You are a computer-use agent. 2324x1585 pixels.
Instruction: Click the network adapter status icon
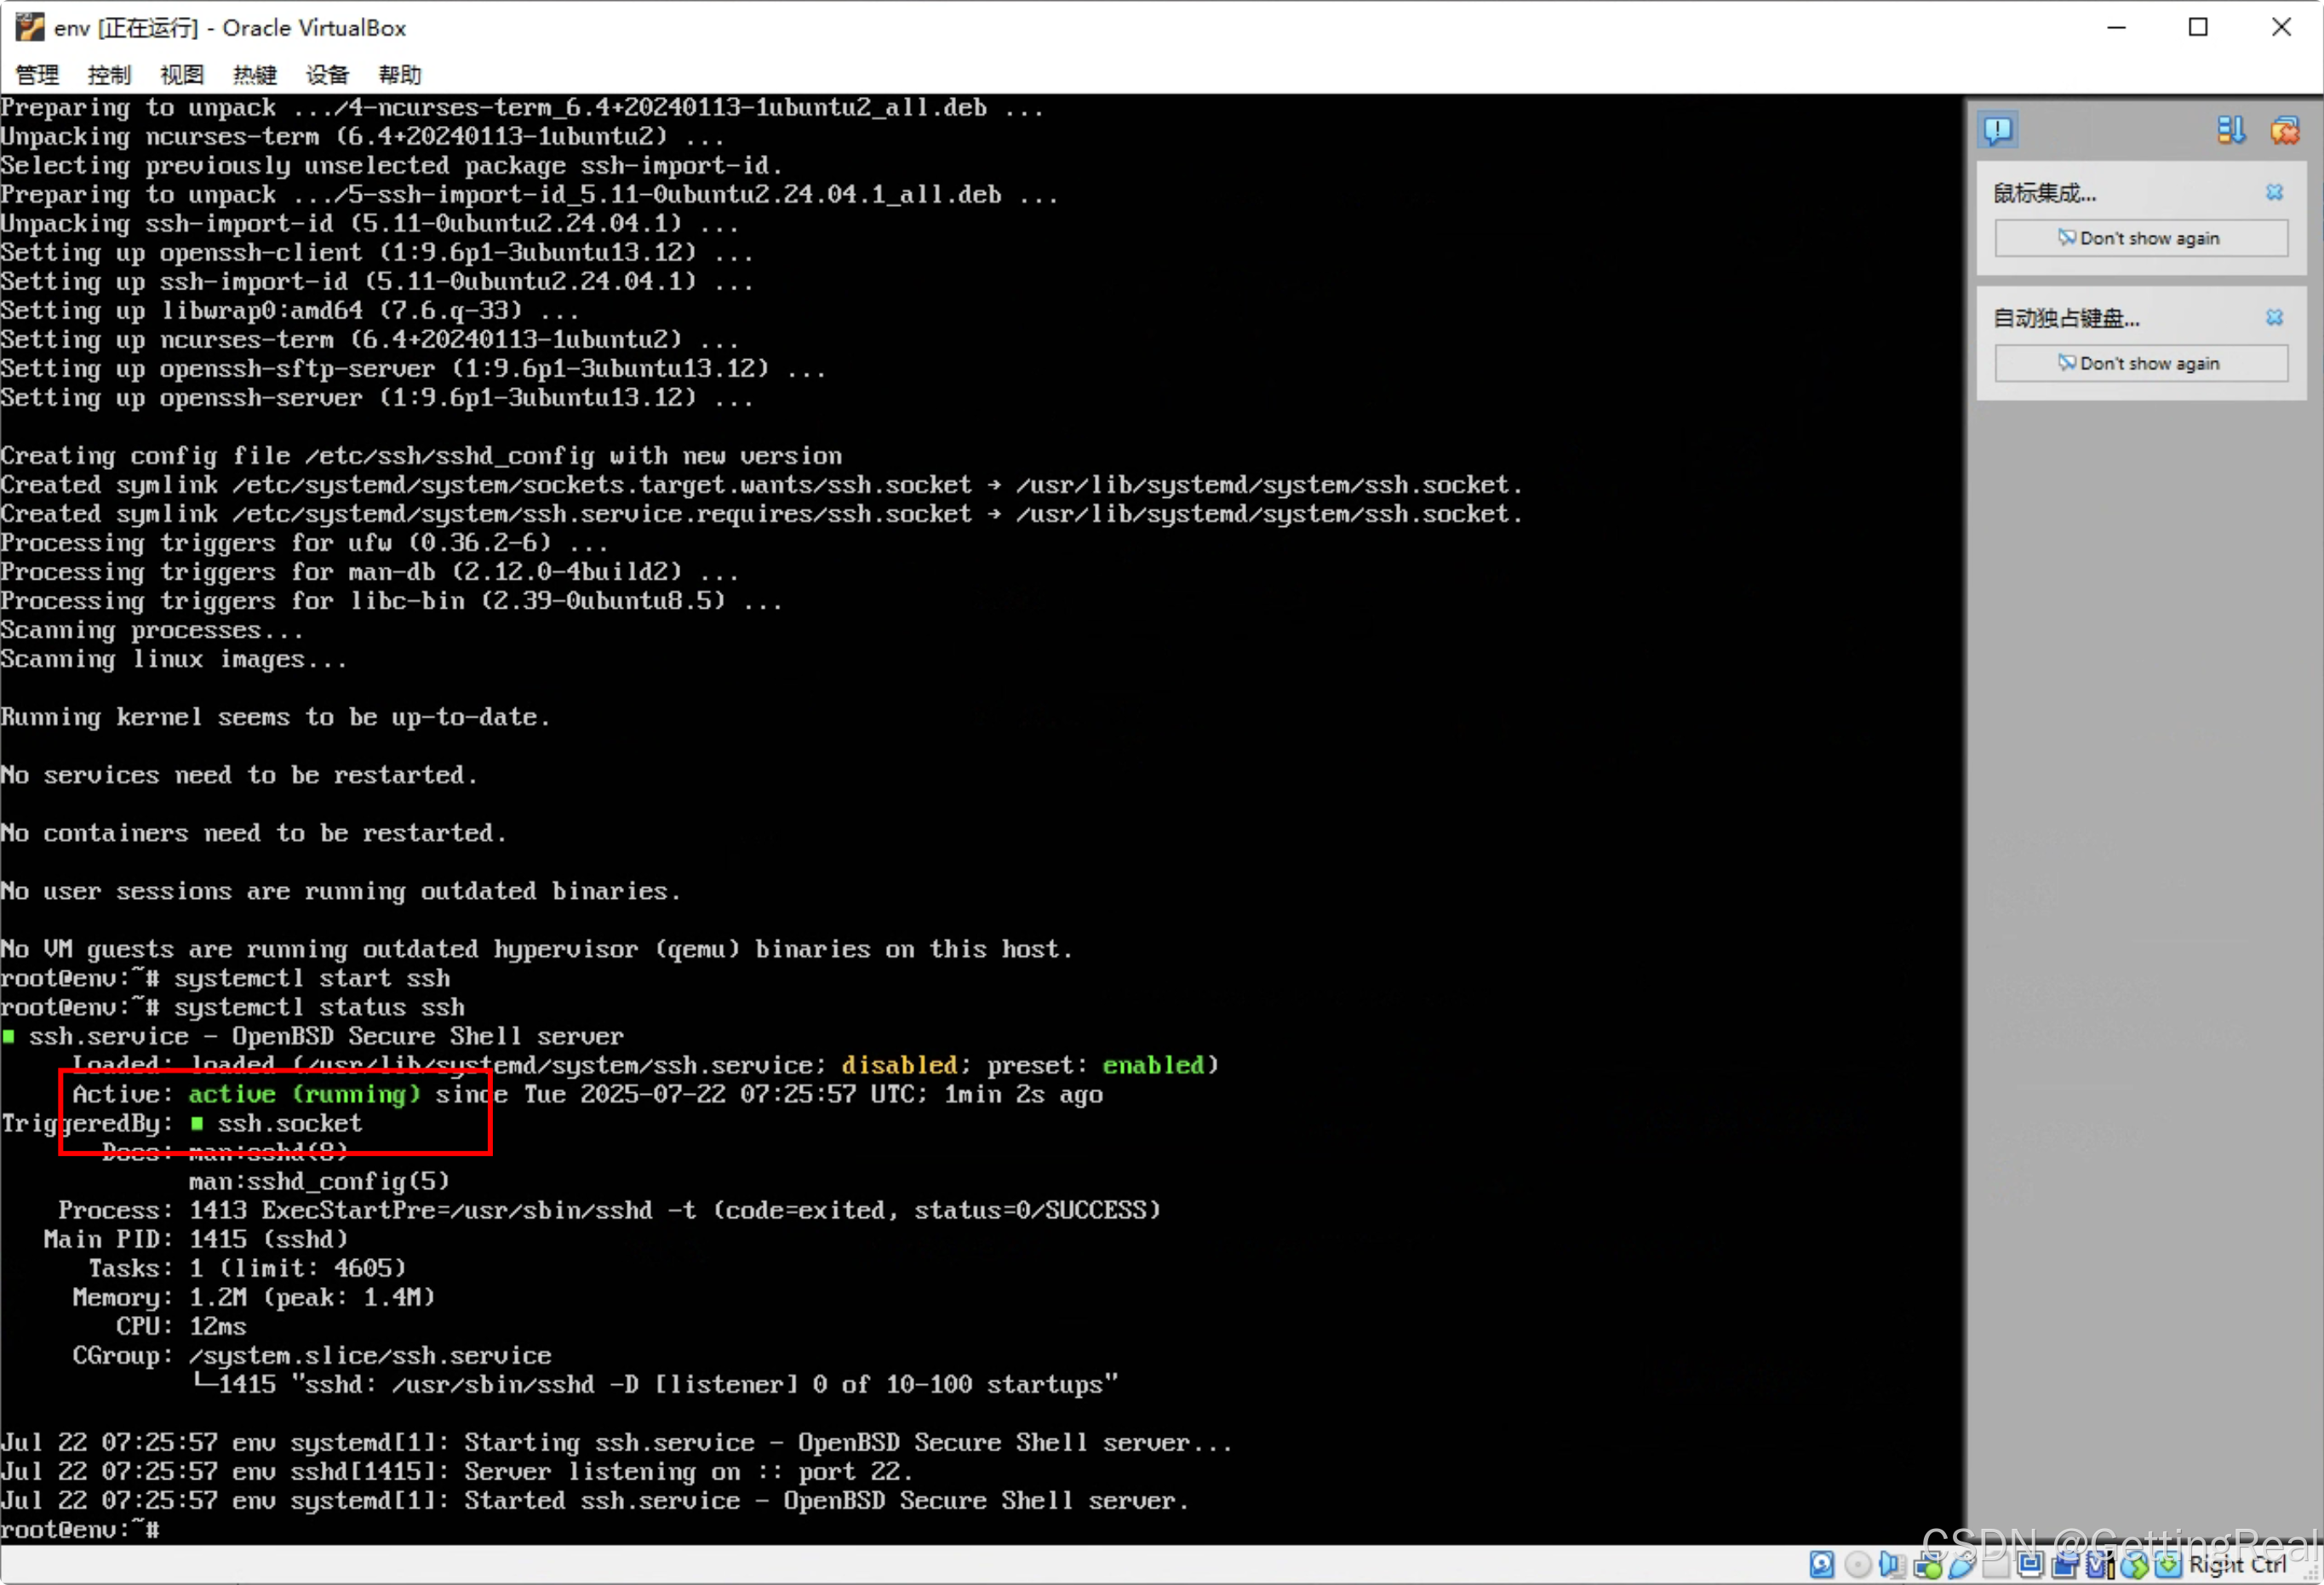pos(1927,1565)
